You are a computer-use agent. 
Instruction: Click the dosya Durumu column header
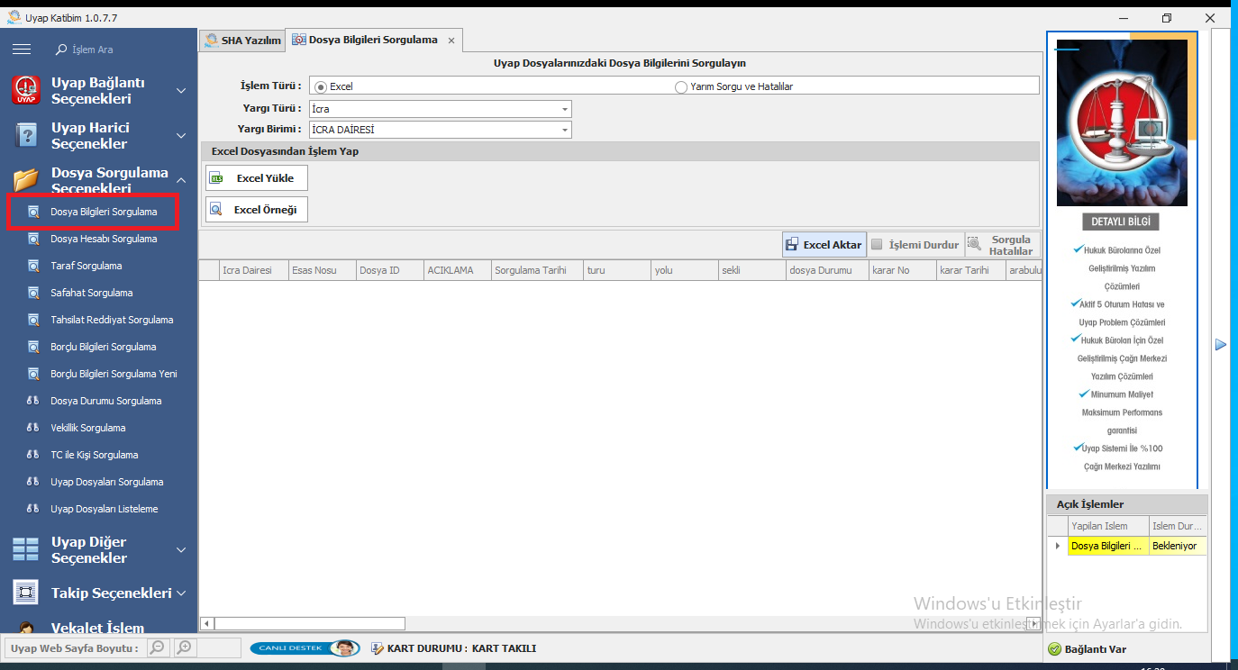pyautogui.click(x=827, y=270)
